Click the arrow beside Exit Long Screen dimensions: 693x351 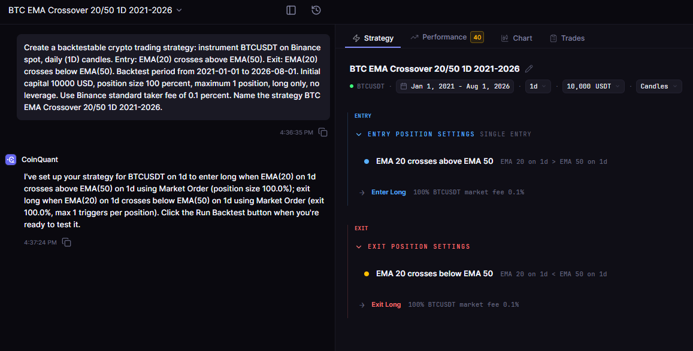[x=362, y=305]
